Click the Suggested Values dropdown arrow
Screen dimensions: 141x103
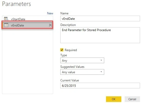point(101,72)
